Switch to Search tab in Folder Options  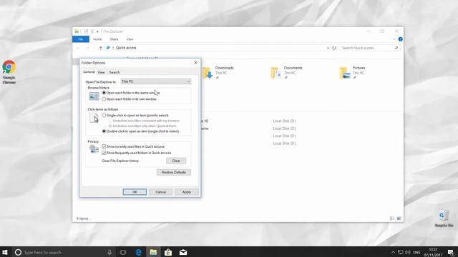[114, 72]
